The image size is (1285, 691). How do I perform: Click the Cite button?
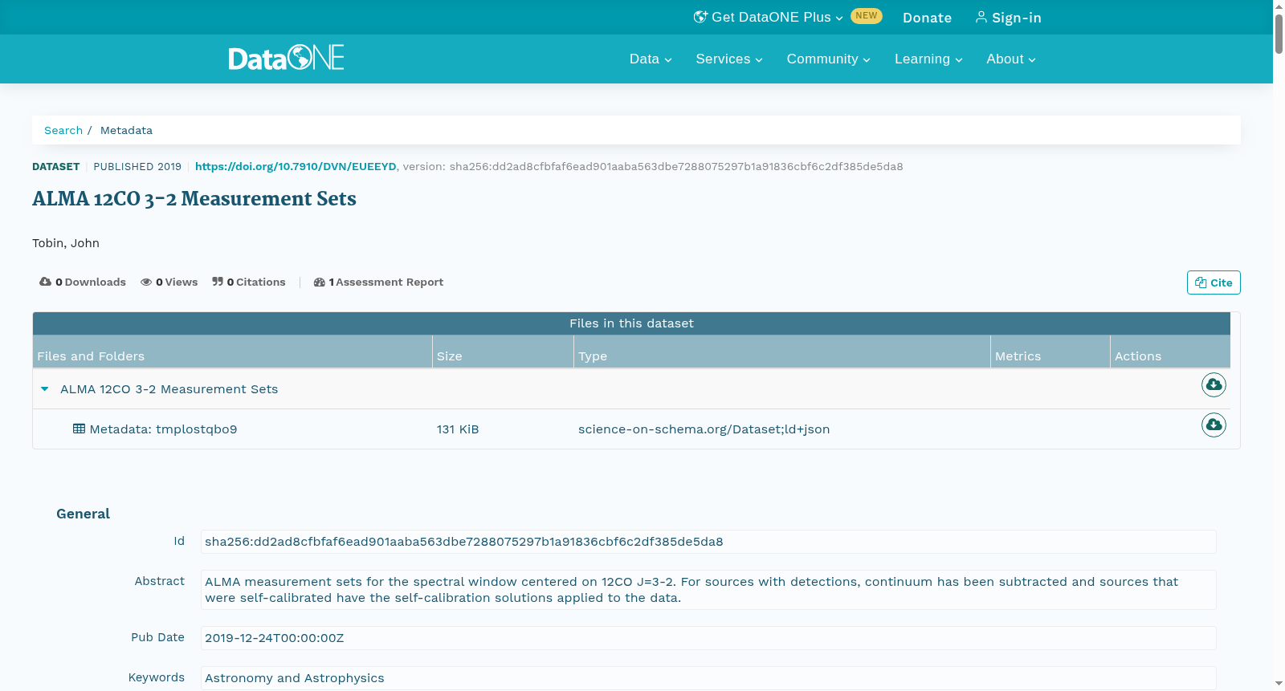click(x=1214, y=282)
